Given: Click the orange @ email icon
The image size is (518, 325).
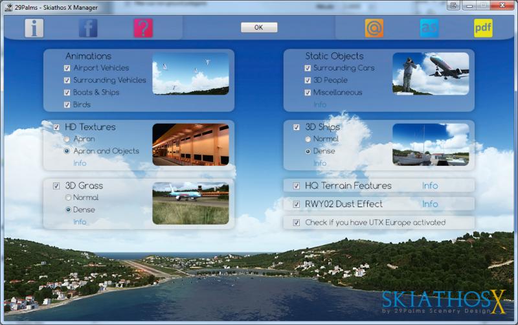Looking at the screenshot, I should [374, 28].
